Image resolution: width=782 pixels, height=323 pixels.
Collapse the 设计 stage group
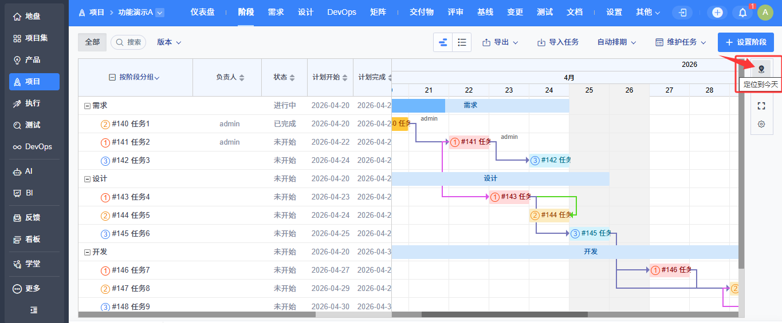(x=87, y=179)
